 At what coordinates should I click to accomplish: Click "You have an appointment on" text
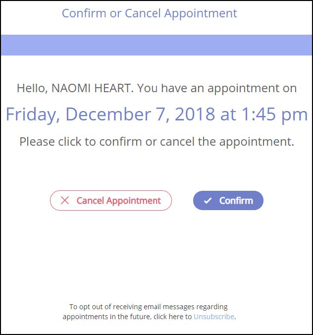pyautogui.click(x=217, y=89)
